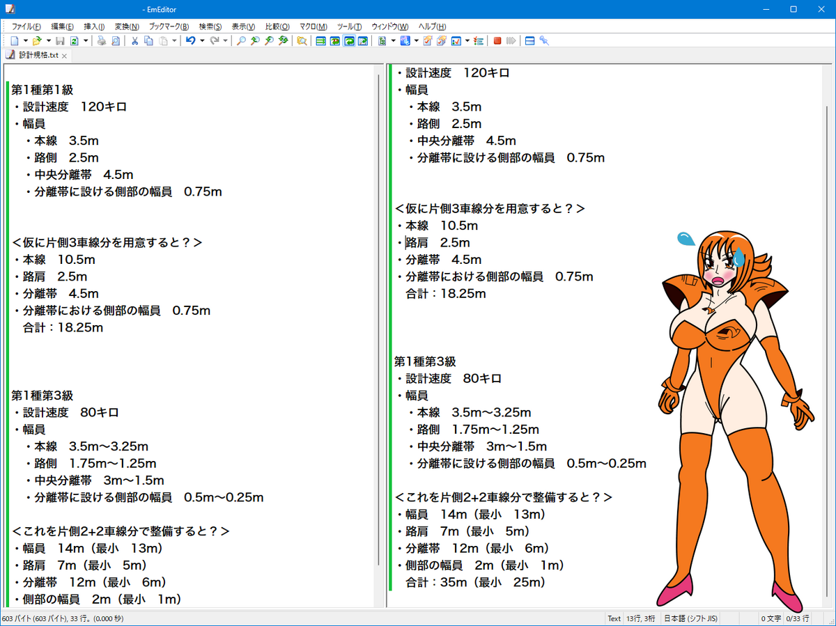Click the 0/33 行 status indicator

coord(797,618)
